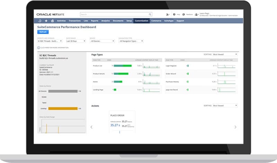Click the All Devices gray bar

[63, 91]
